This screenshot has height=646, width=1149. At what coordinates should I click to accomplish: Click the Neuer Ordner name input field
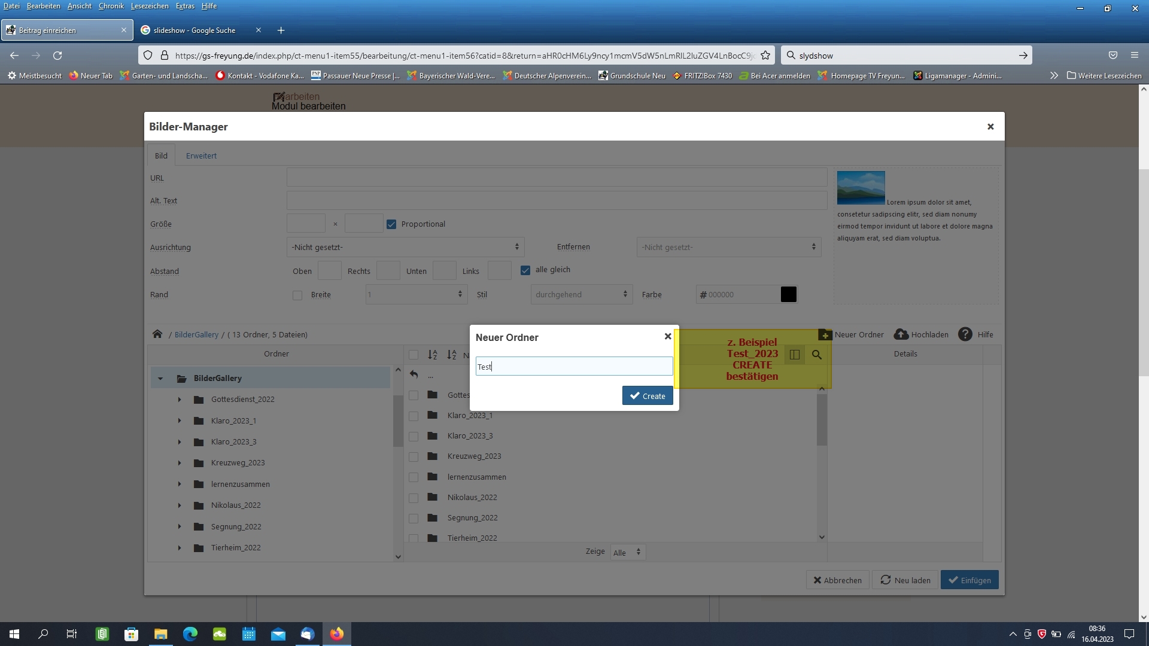pos(574,367)
